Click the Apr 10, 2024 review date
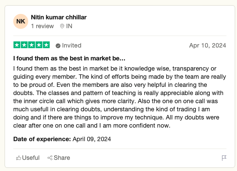Image resolution: width=237 pixels, height=171 pixels. coord(207,45)
